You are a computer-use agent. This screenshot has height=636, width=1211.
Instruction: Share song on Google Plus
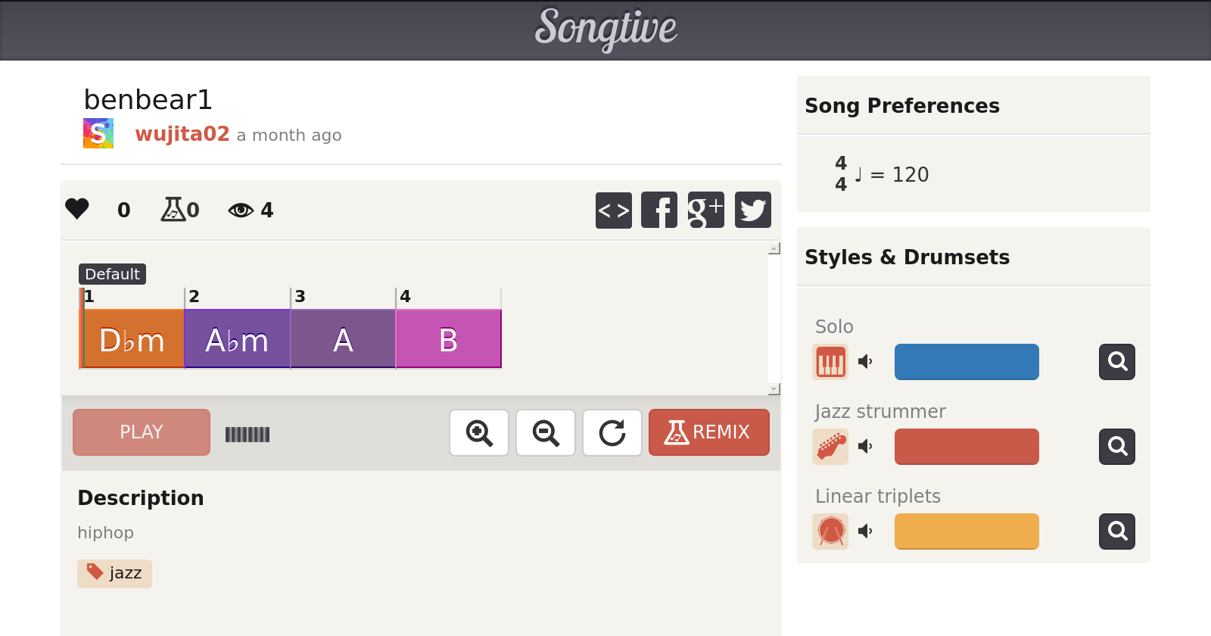(705, 210)
